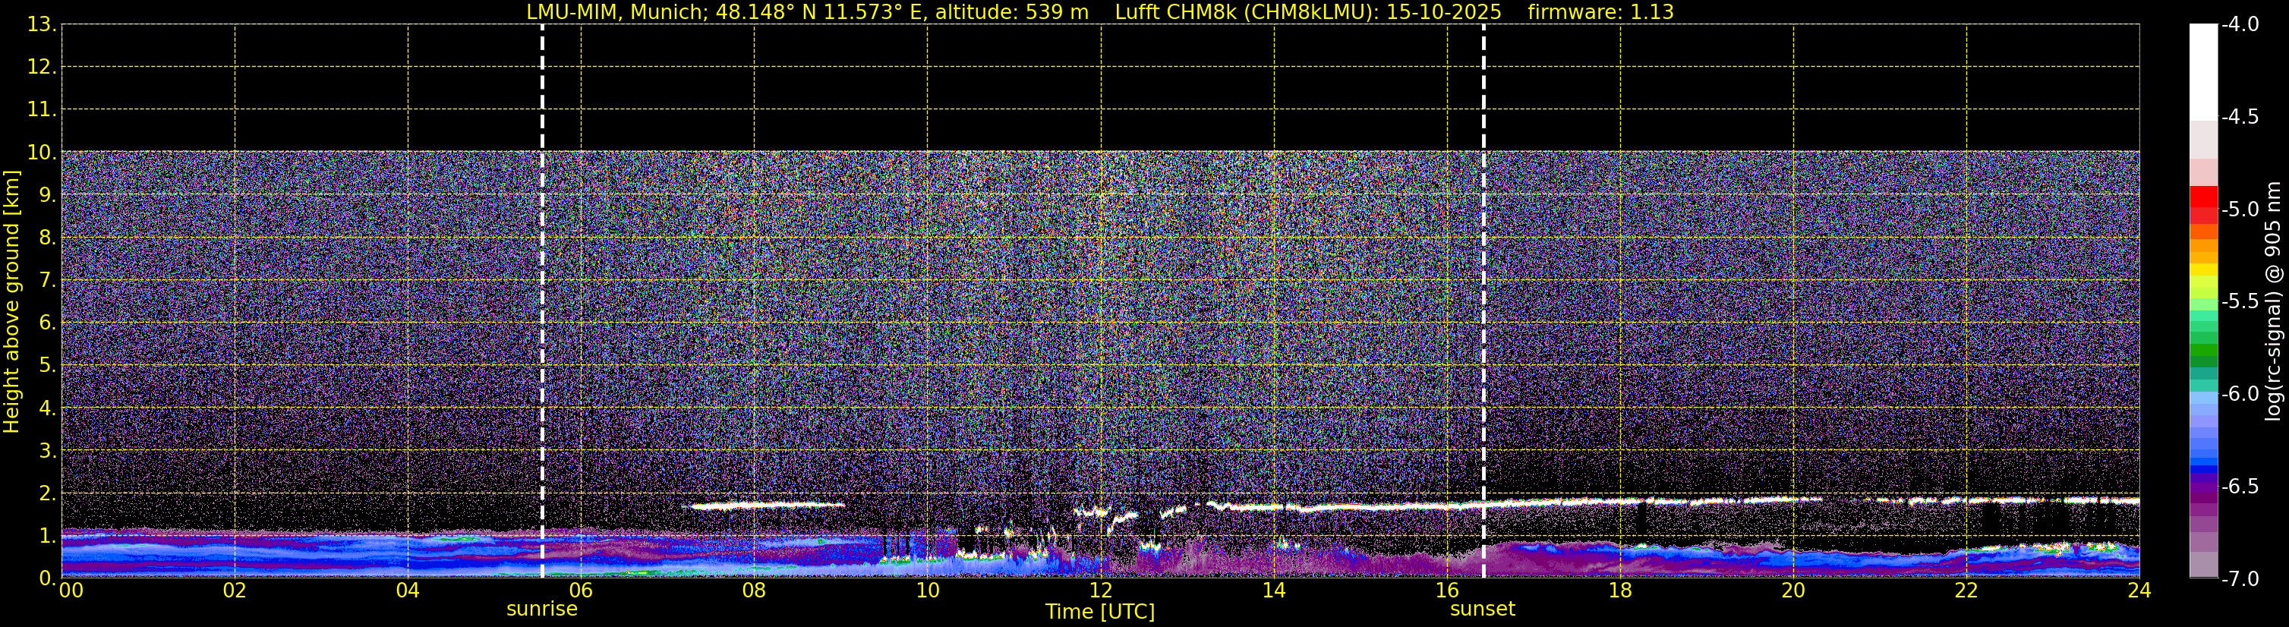Screen dimensions: 2289x627
Task: Click the dashed white sunrise marker line
Action: pyautogui.click(x=542, y=301)
